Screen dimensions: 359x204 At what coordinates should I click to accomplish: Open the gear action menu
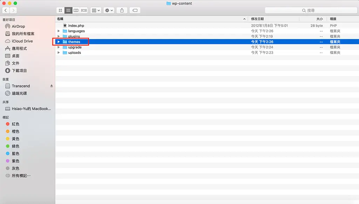coord(109,10)
